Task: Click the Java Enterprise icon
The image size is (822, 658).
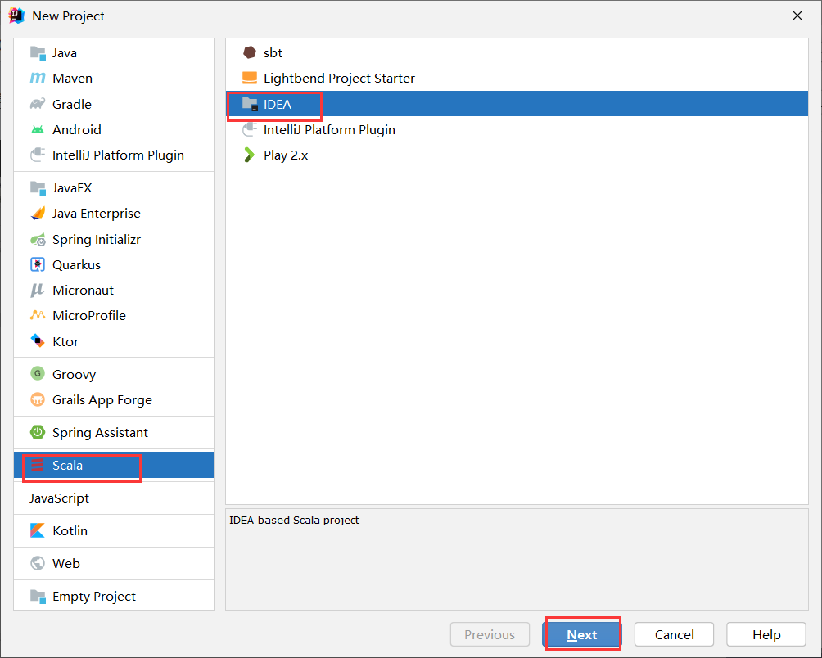Action: click(38, 214)
